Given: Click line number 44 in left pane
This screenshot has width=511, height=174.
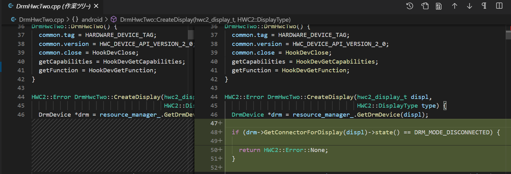Looking at the screenshot, I should pyautogui.click(x=21, y=97).
